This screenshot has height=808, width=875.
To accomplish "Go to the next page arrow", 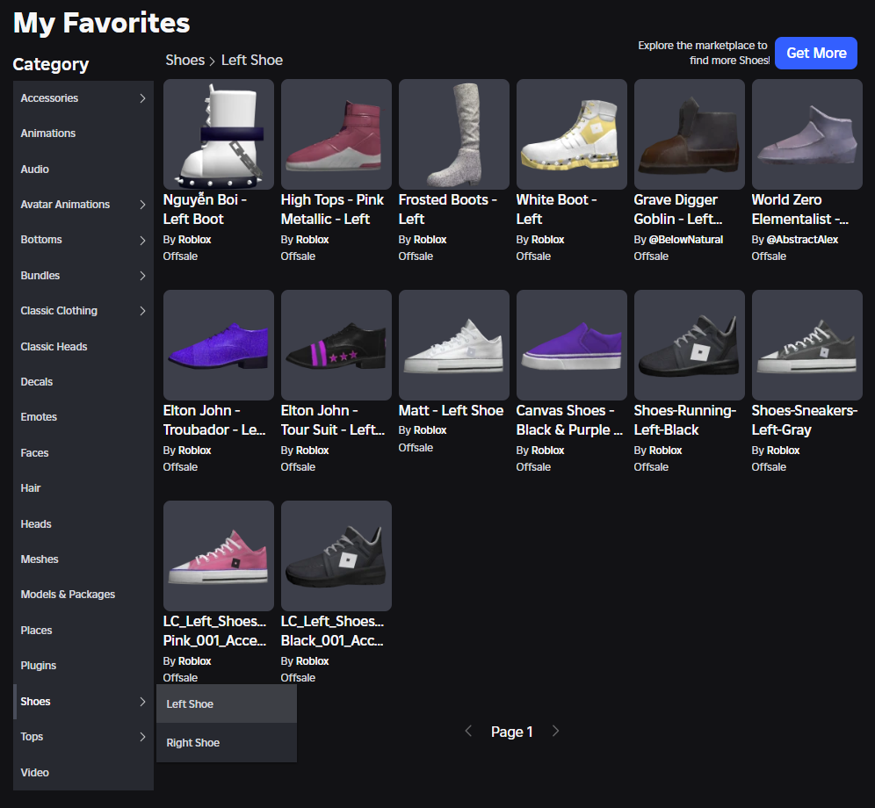I will (555, 732).
